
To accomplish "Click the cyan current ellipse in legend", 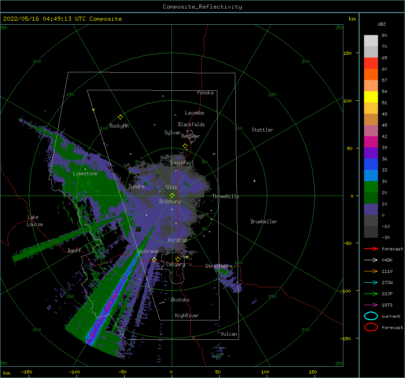I will (371, 316).
